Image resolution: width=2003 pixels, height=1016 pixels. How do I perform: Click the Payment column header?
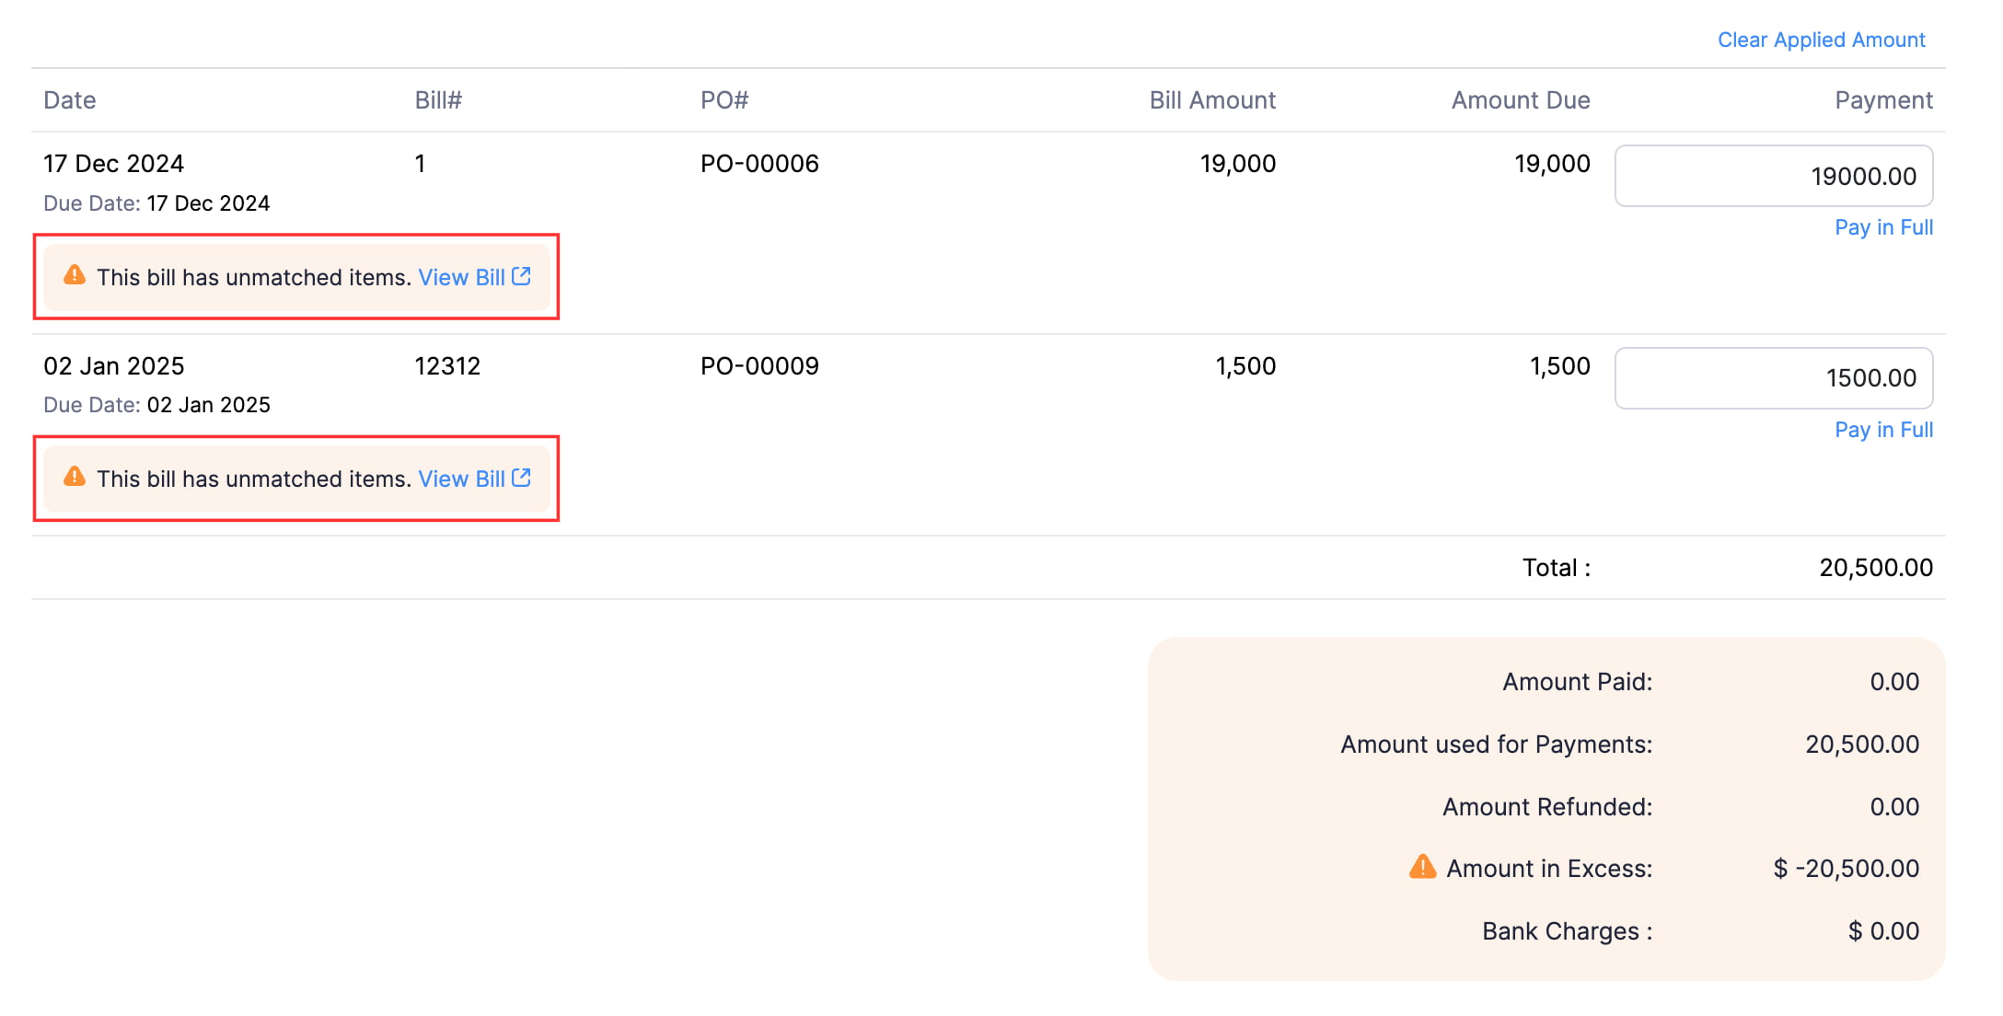1883,100
